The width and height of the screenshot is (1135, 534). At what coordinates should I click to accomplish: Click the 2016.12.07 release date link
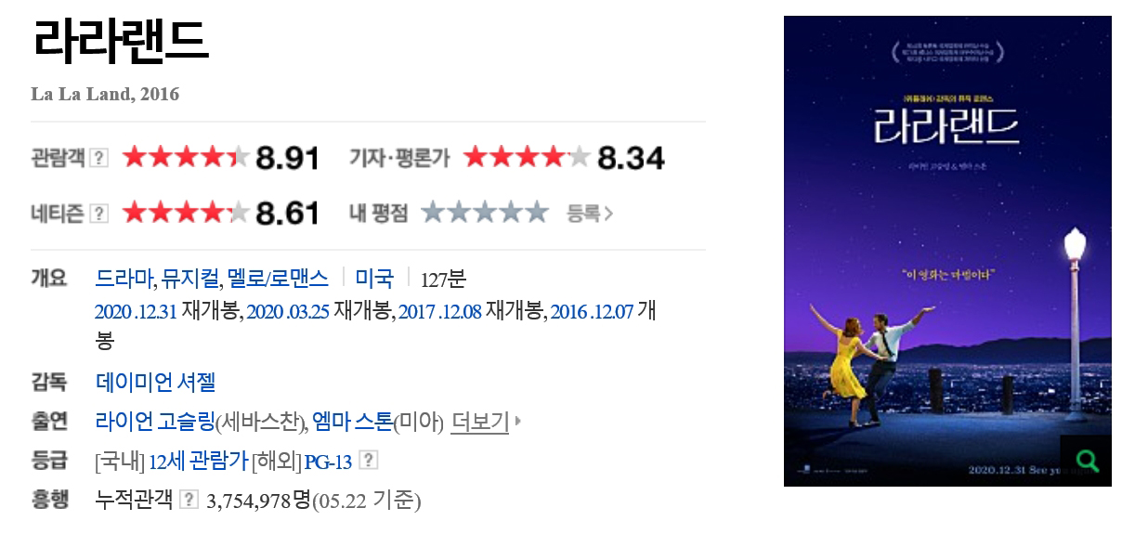click(591, 311)
